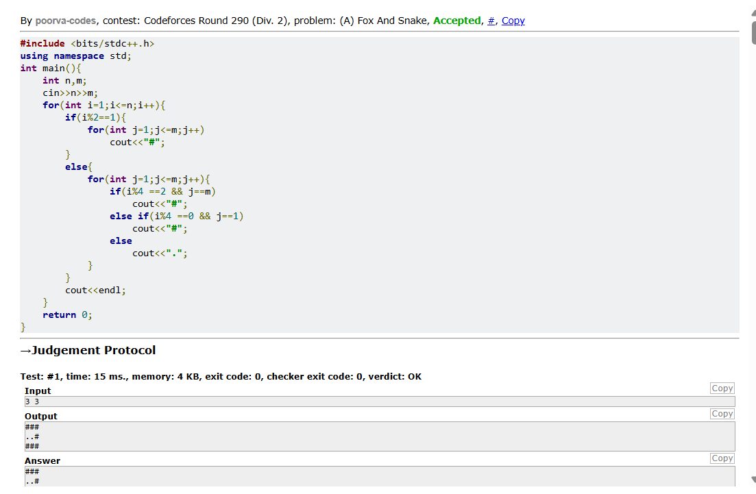Image resolution: width=756 pixels, height=494 pixels.
Task: Click the Input field containing '3 3'
Action: coord(380,402)
